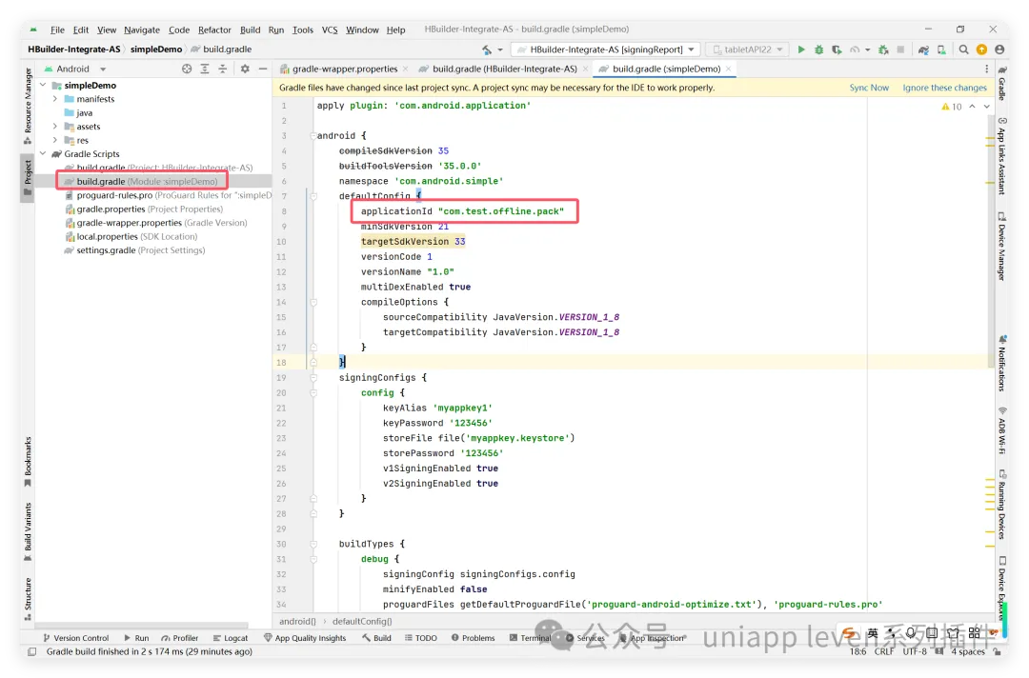Open Device Manager icon in the toolbar
This screenshot has height=678, width=1029.
pos(941,50)
